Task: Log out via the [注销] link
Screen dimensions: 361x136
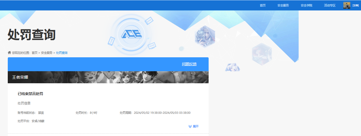Action: pos(355,5)
